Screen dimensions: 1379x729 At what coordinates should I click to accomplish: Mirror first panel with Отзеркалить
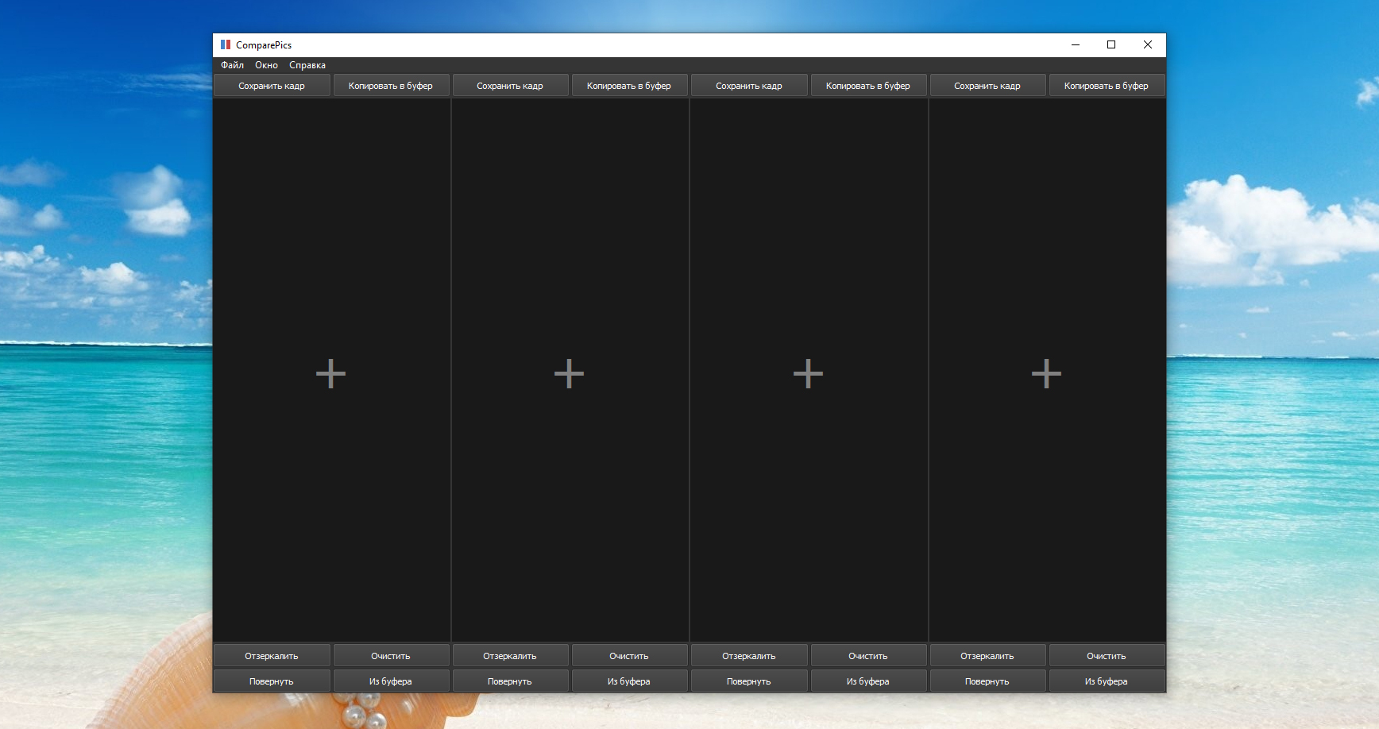pyautogui.click(x=272, y=656)
